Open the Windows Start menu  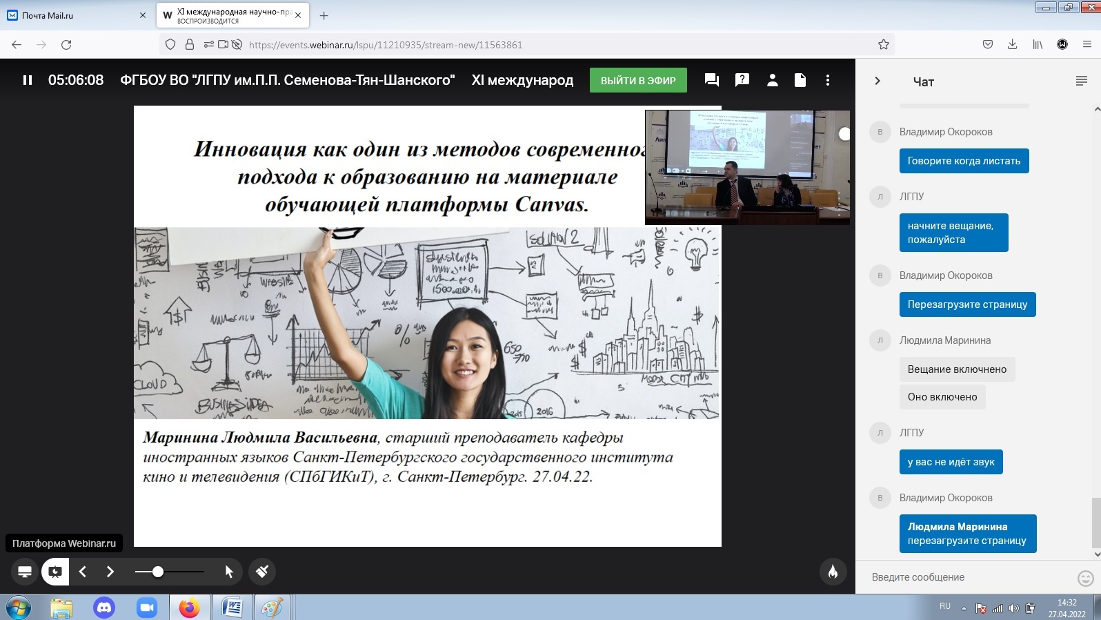[19, 608]
